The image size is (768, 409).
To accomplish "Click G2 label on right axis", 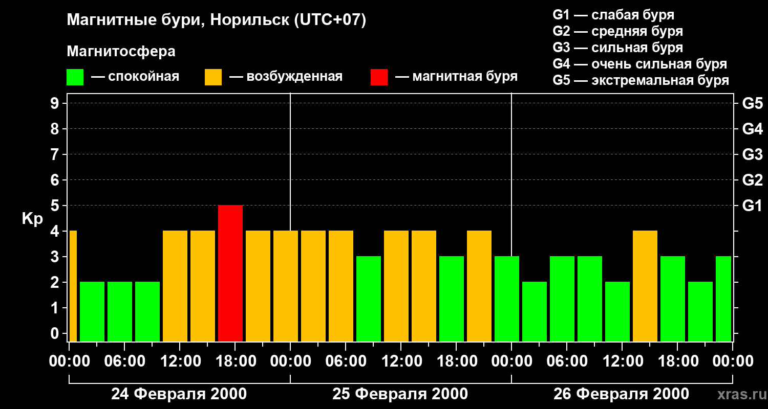I will [752, 180].
